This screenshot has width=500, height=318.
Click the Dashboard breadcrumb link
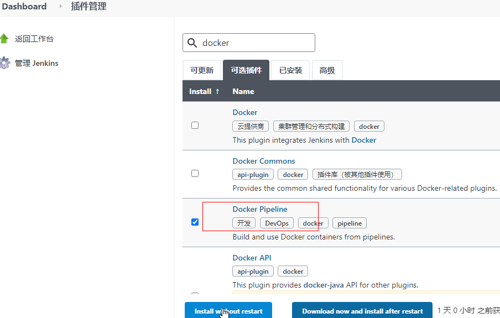click(24, 7)
